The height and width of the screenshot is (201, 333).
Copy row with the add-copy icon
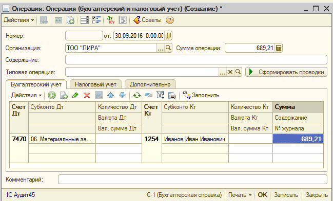click(x=64, y=95)
